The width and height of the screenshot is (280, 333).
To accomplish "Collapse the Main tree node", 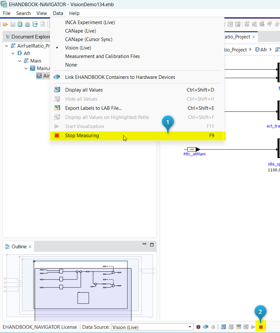I will click(x=20, y=61).
